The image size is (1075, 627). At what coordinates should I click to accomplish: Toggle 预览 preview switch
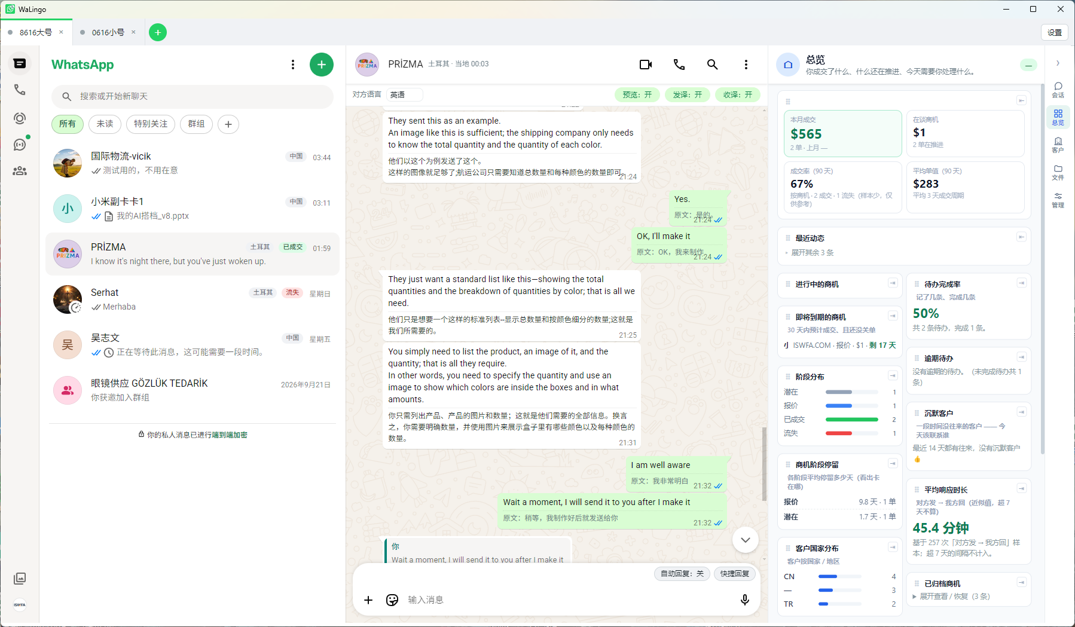click(x=637, y=94)
